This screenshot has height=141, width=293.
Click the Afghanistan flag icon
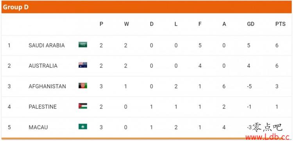tap(83, 86)
